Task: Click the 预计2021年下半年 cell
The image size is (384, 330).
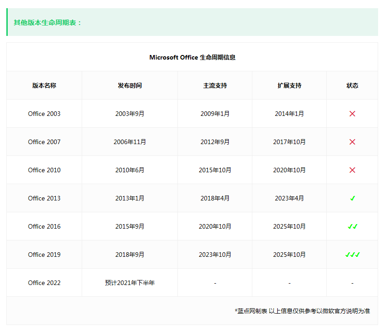Action: (130, 283)
